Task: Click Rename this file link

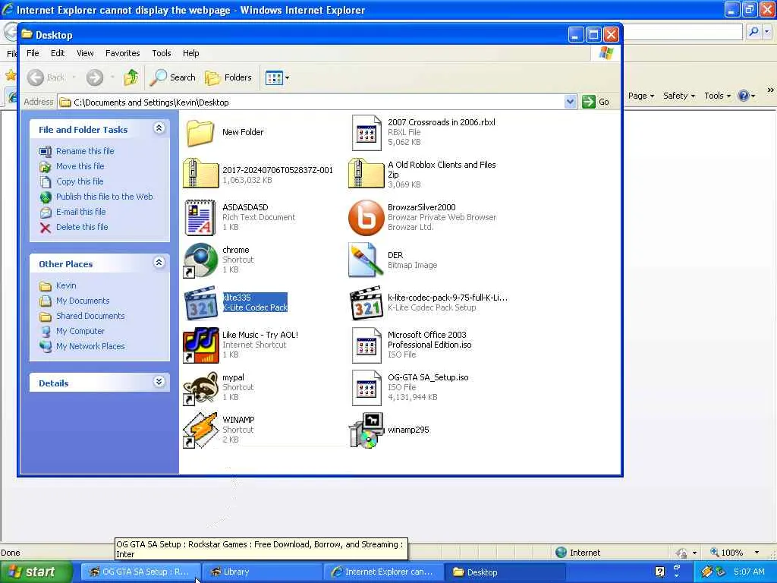Action: pos(85,151)
